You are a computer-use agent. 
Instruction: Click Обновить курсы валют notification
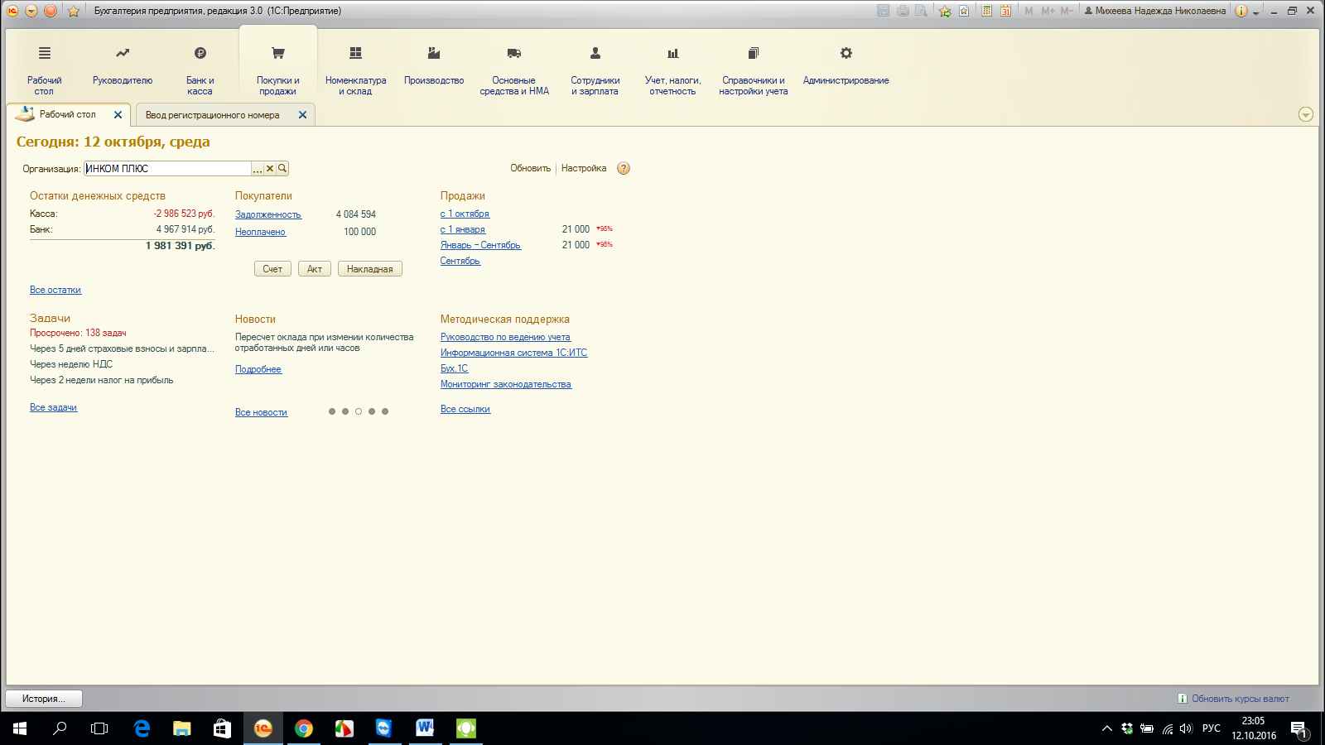coord(1233,699)
